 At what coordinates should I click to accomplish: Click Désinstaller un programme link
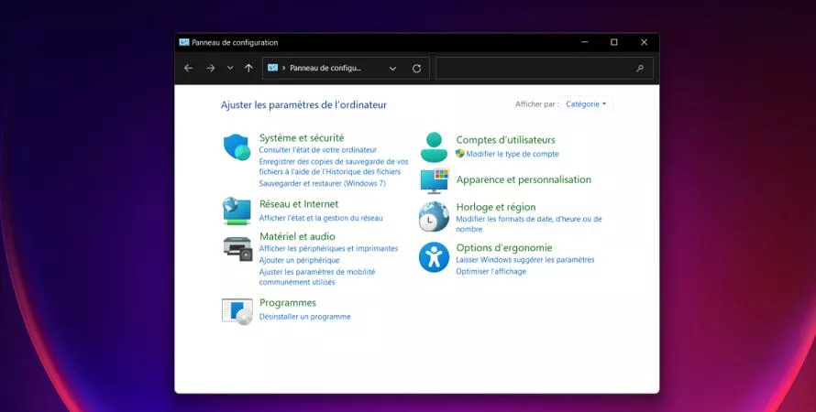(x=305, y=317)
